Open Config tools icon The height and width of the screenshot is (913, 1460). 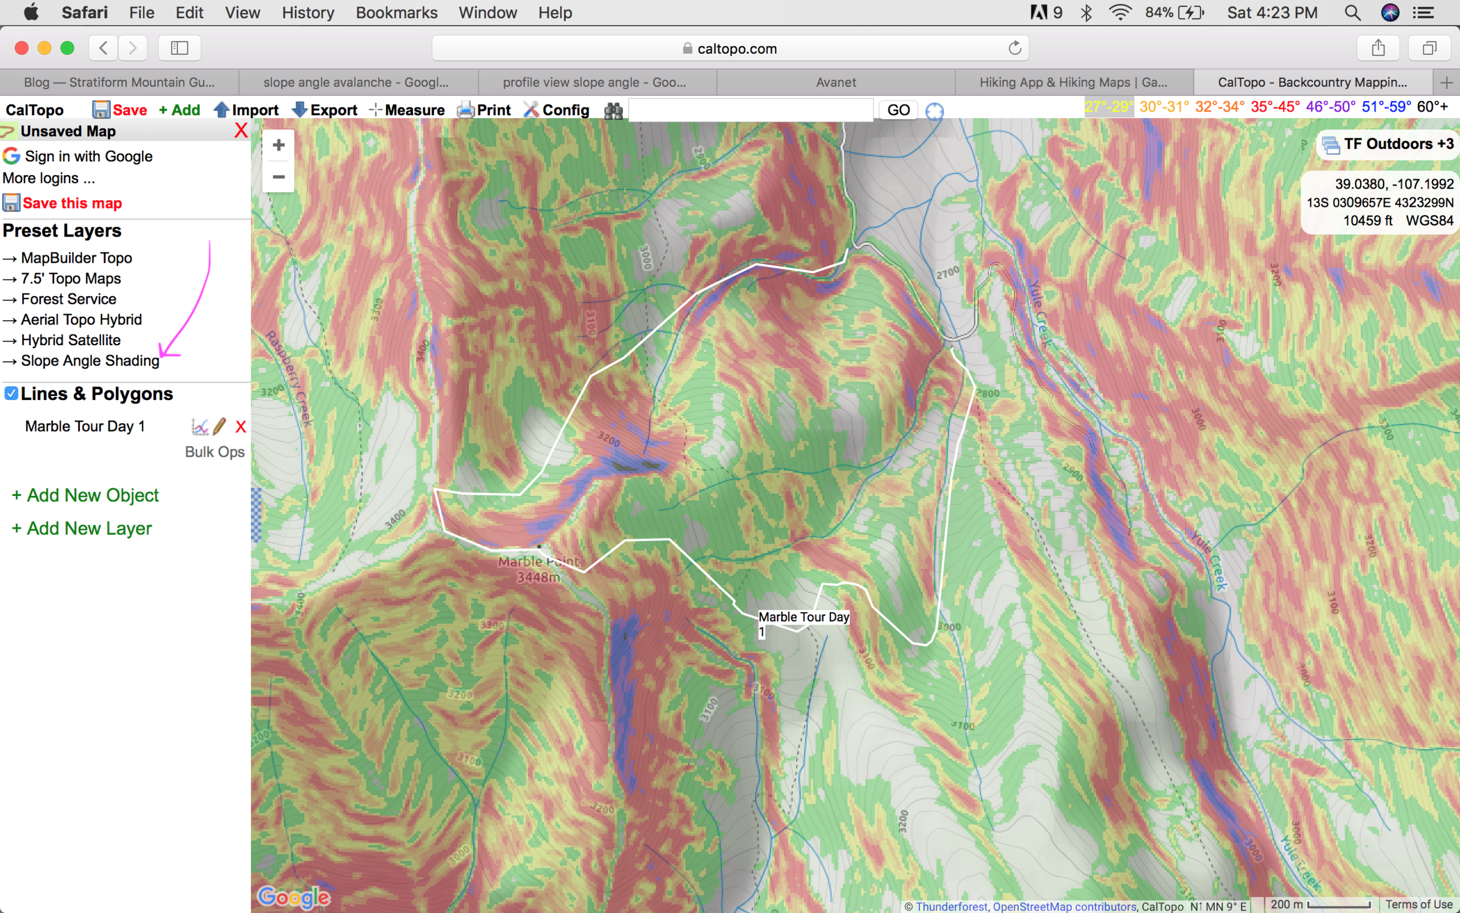531,110
